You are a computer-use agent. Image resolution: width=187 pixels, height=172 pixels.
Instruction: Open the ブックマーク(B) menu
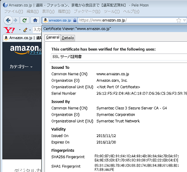(87, 11)
